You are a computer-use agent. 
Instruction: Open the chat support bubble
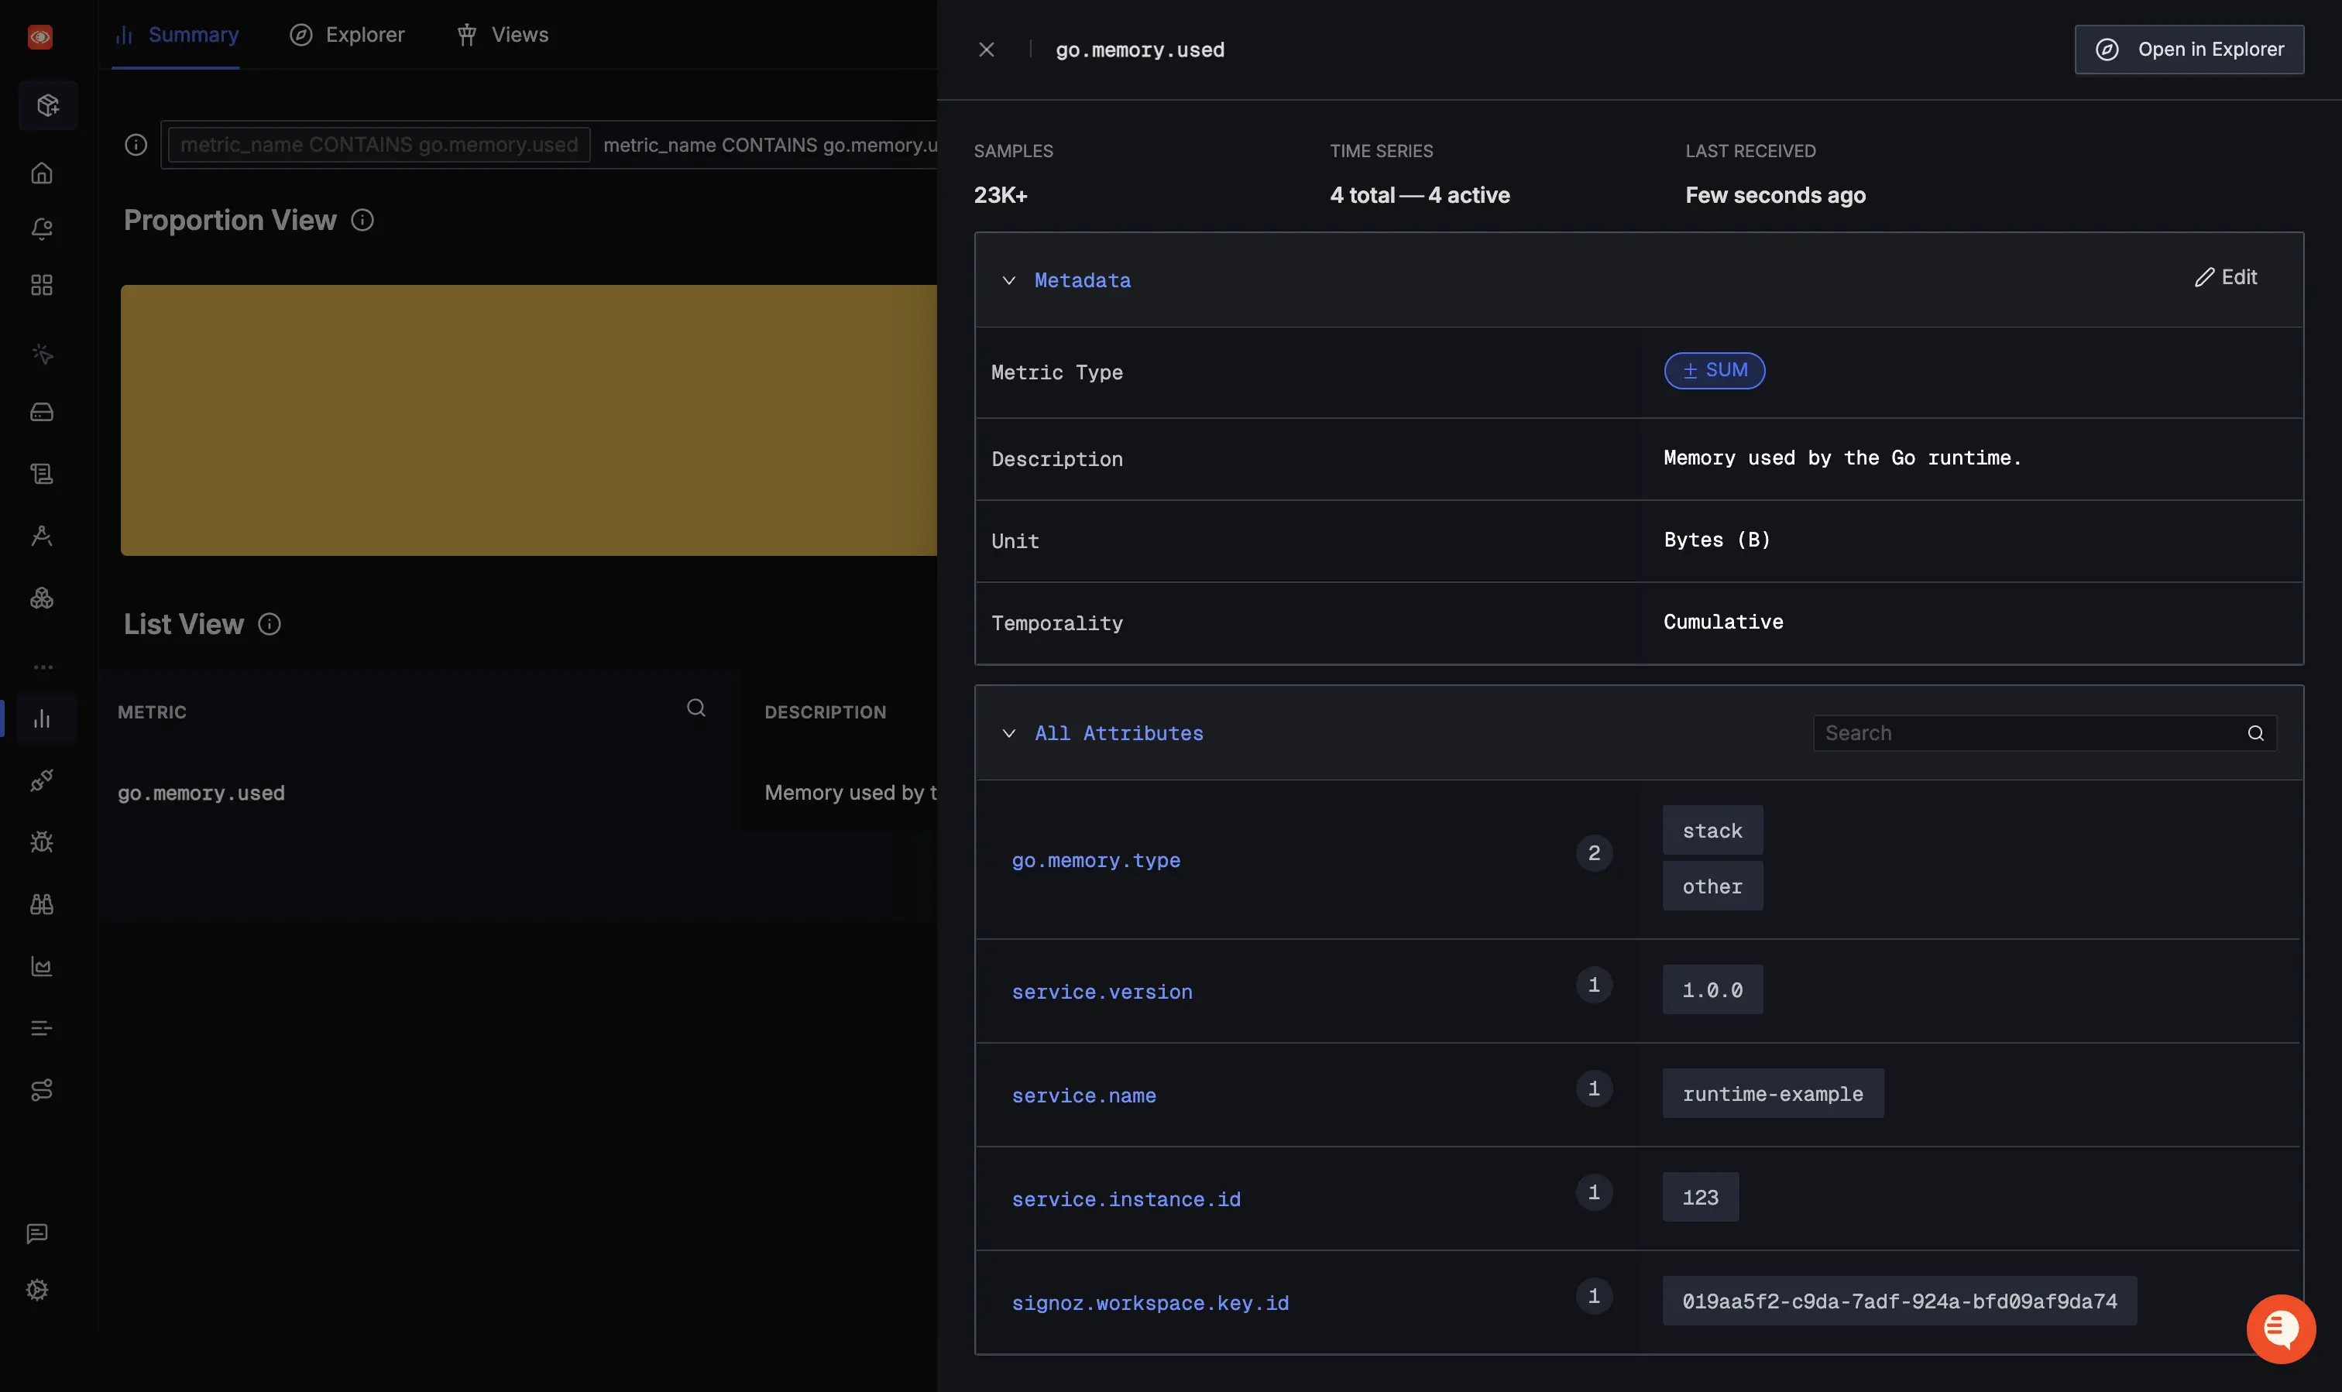coord(2280,1329)
